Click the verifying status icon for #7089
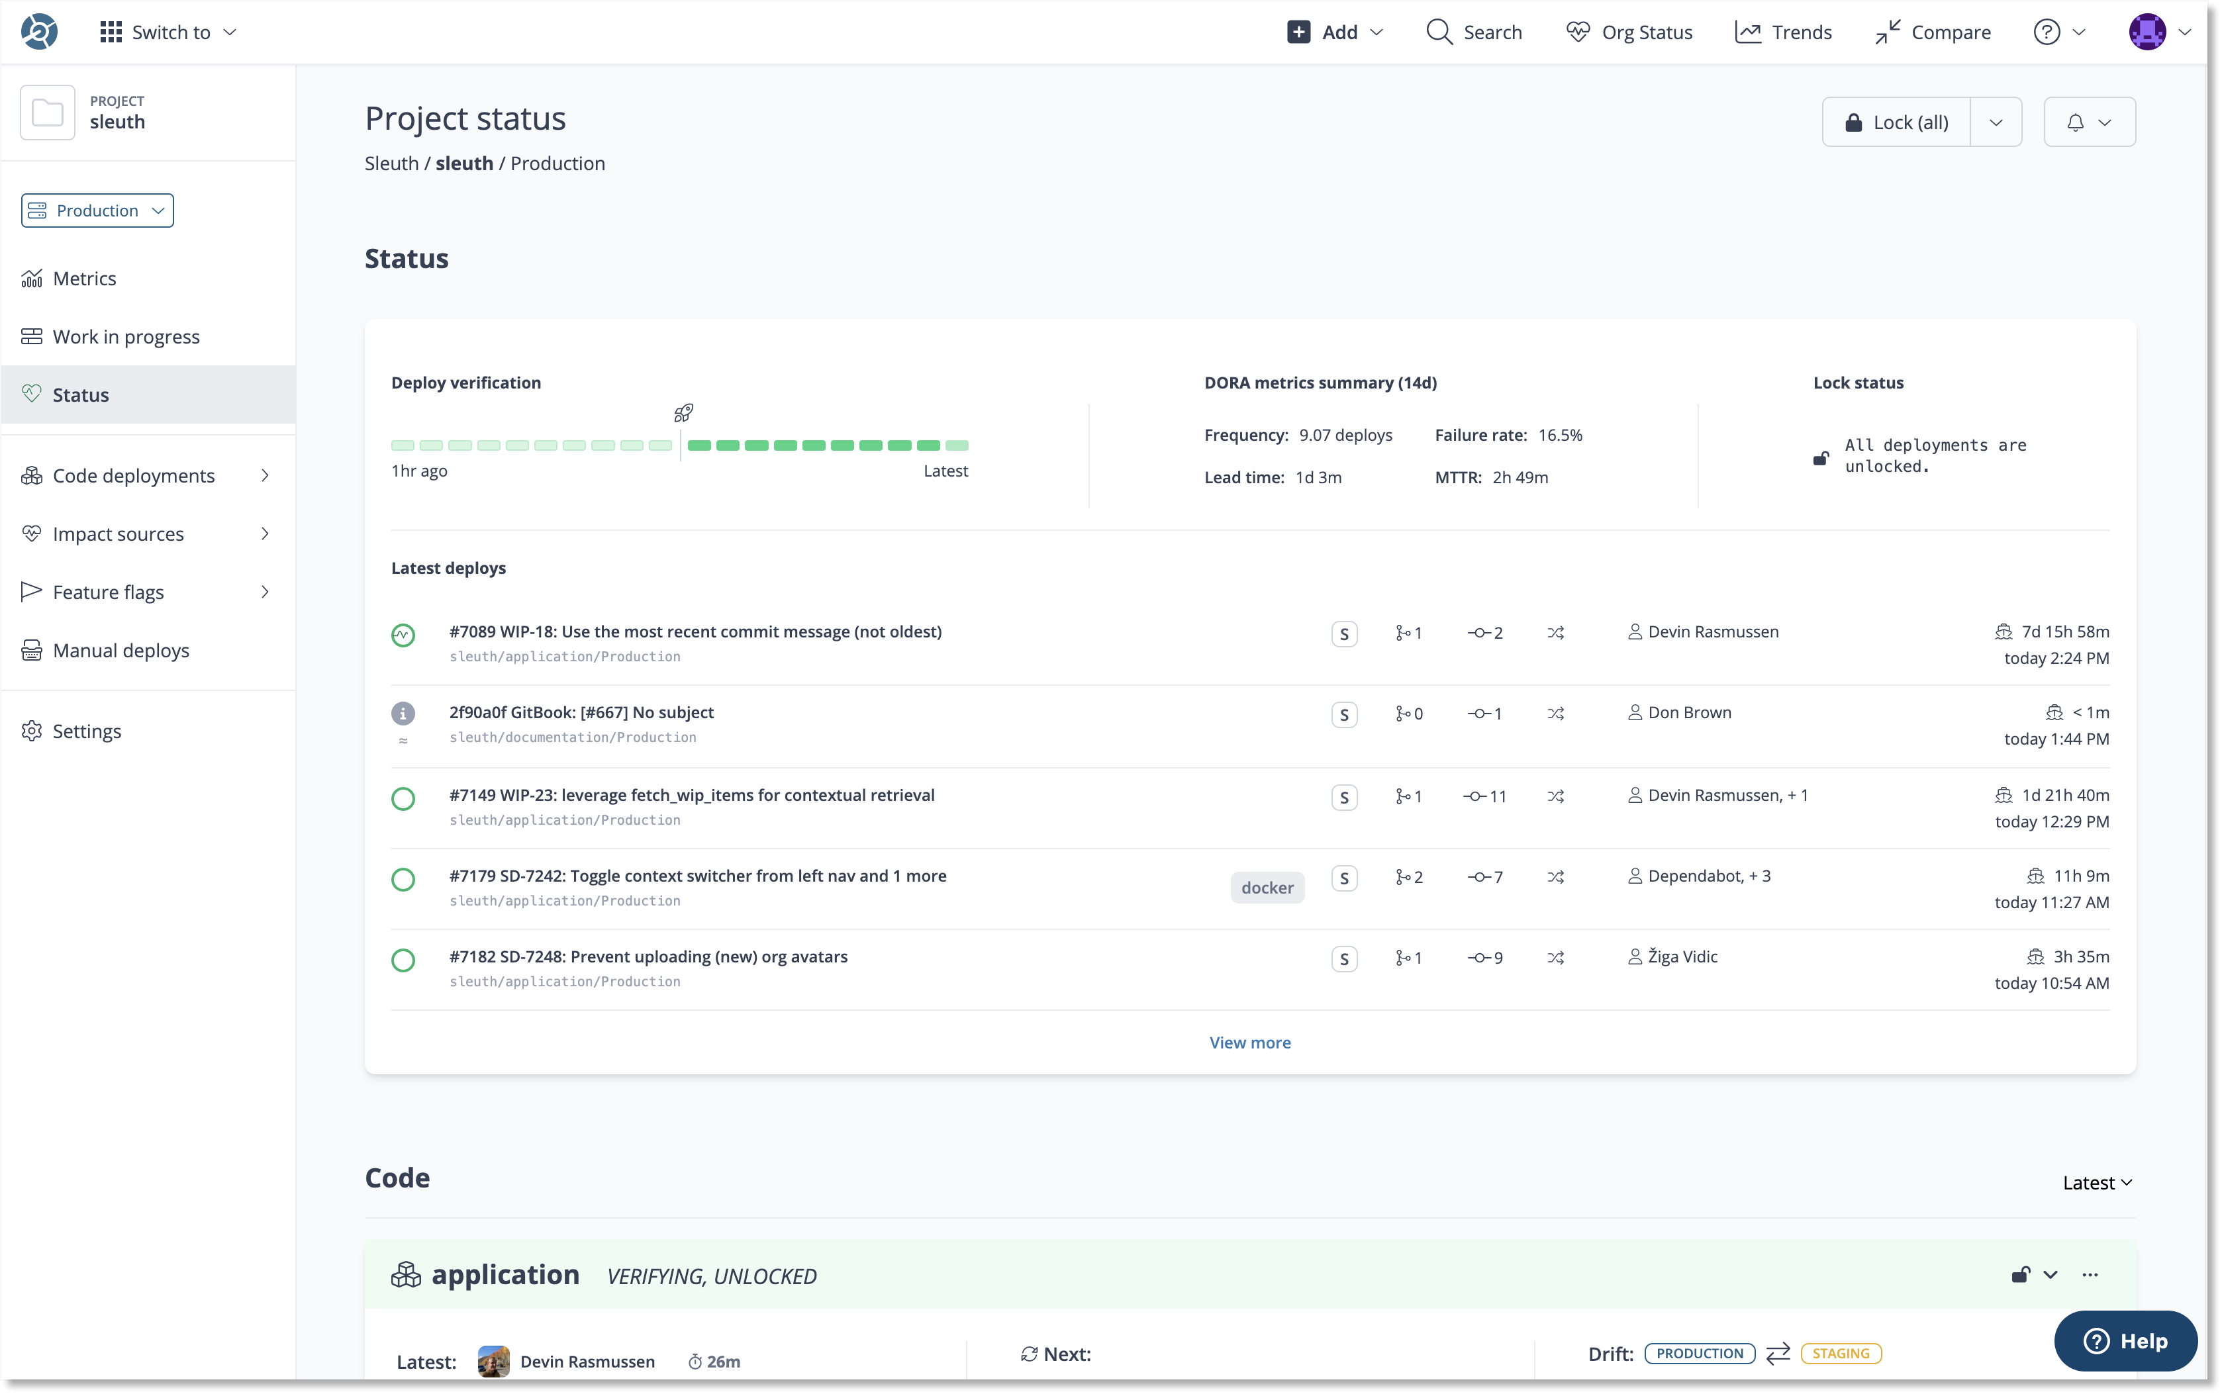Screen dimensions: 2222x1394 (x=403, y=635)
